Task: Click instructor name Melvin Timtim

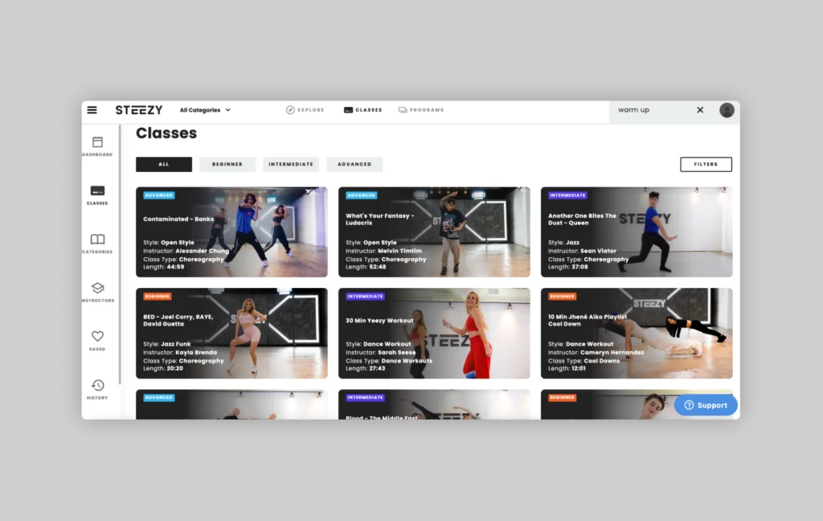Action: pyautogui.click(x=400, y=251)
